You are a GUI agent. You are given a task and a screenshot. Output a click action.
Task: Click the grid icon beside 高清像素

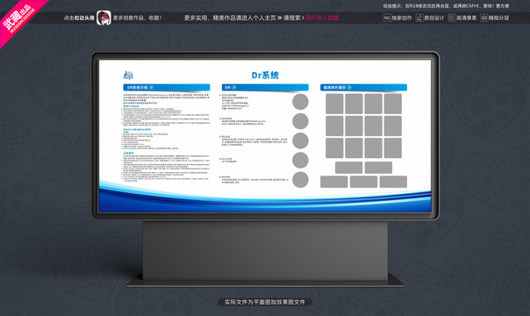point(451,18)
